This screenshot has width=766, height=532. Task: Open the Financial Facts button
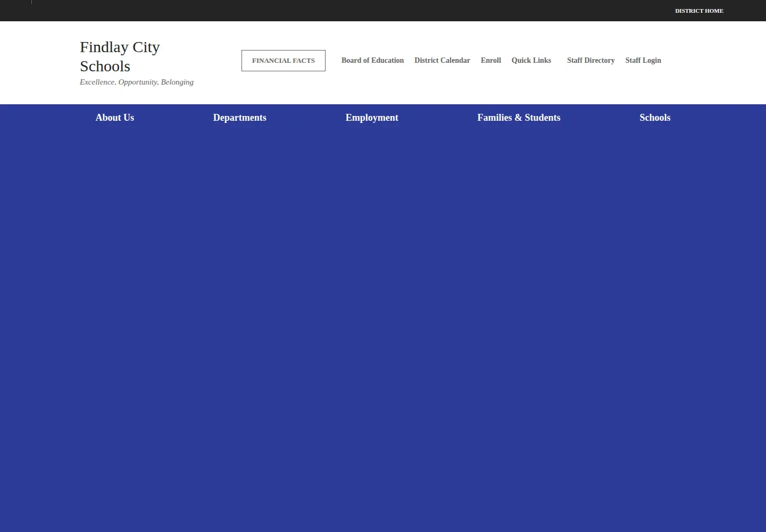tap(284, 61)
